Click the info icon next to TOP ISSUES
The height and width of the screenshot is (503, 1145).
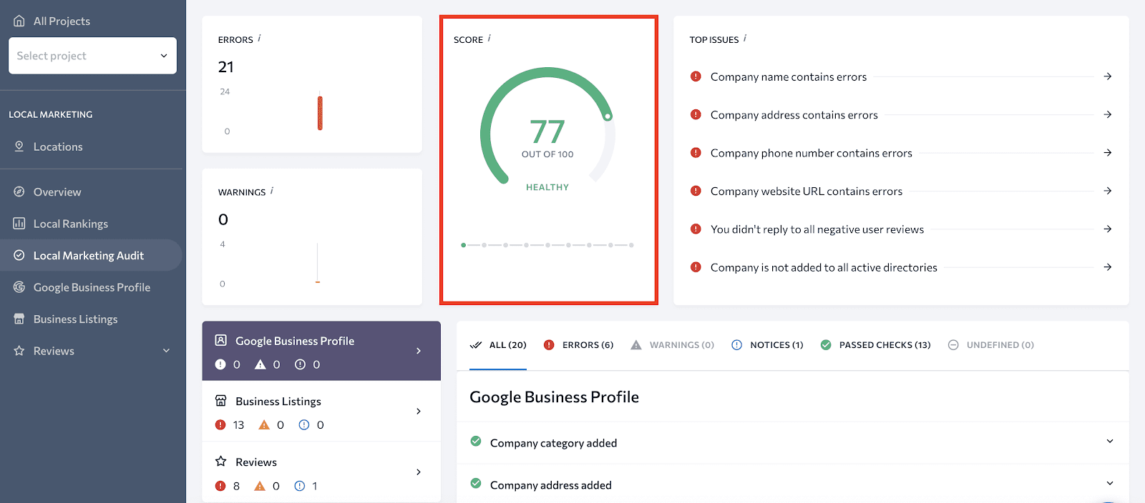[x=745, y=39]
